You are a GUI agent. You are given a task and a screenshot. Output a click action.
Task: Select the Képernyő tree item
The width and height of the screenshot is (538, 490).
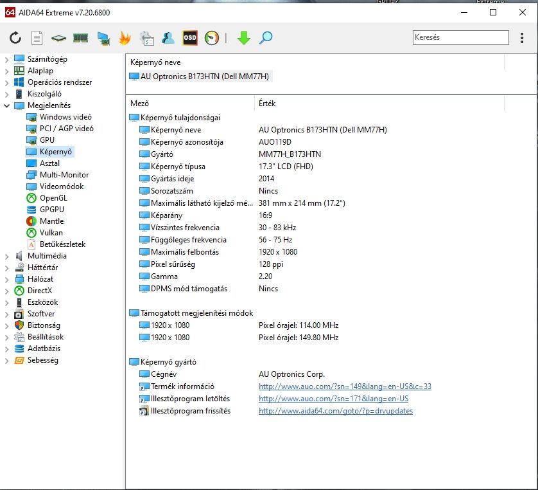[x=56, y=152]
